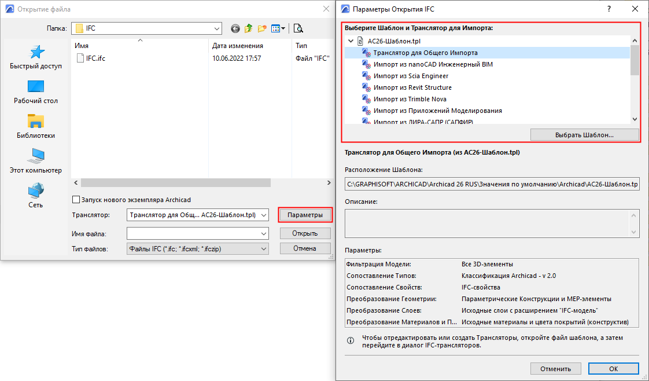Click translator icon for Импорт из Revit Structure
Viewport: 649px width, 381px height.
tap(366, 87)
